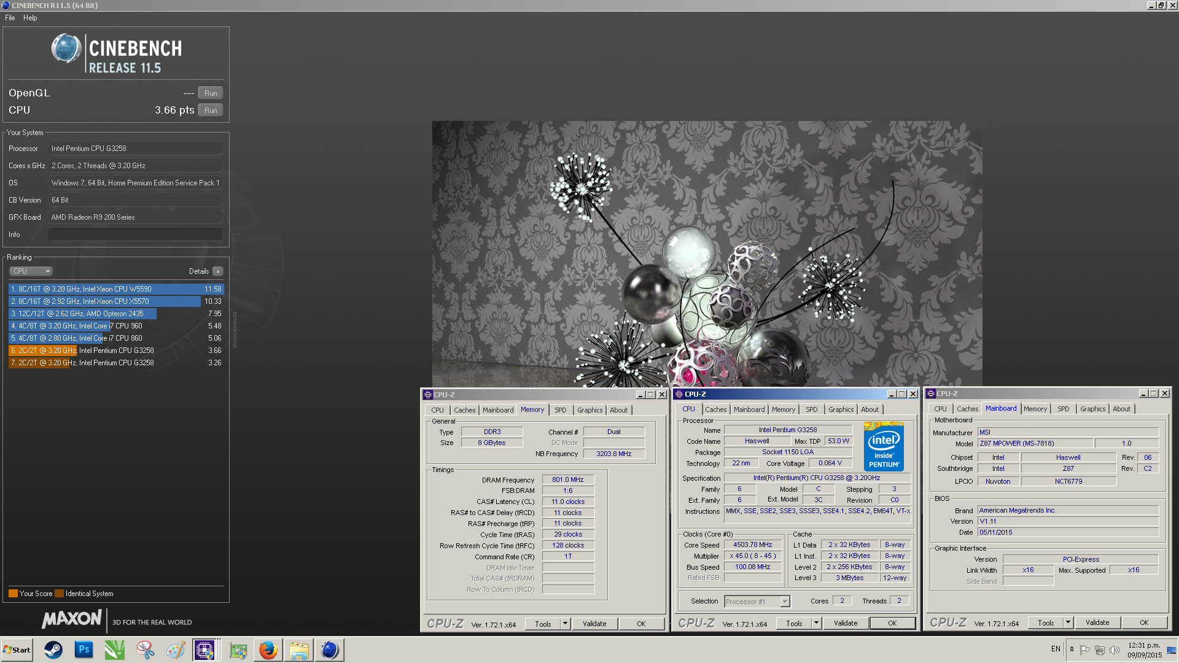Open Tools dropdown arrow in middle CPU-Z window
Screen dimensions: 1179x663
[816, 623]
